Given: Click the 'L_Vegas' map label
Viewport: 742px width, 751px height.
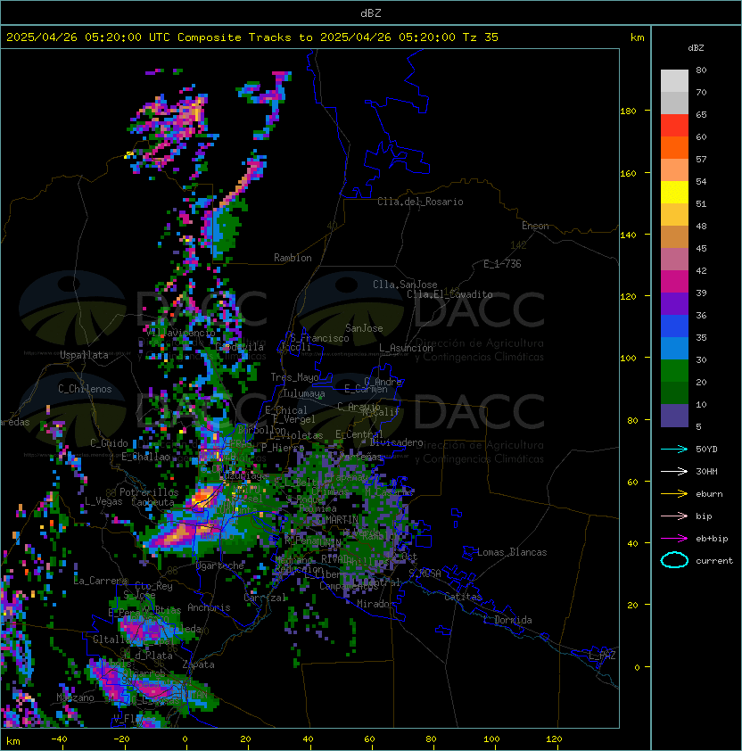Looking at the screenshot, I should (x=103, y=501).
